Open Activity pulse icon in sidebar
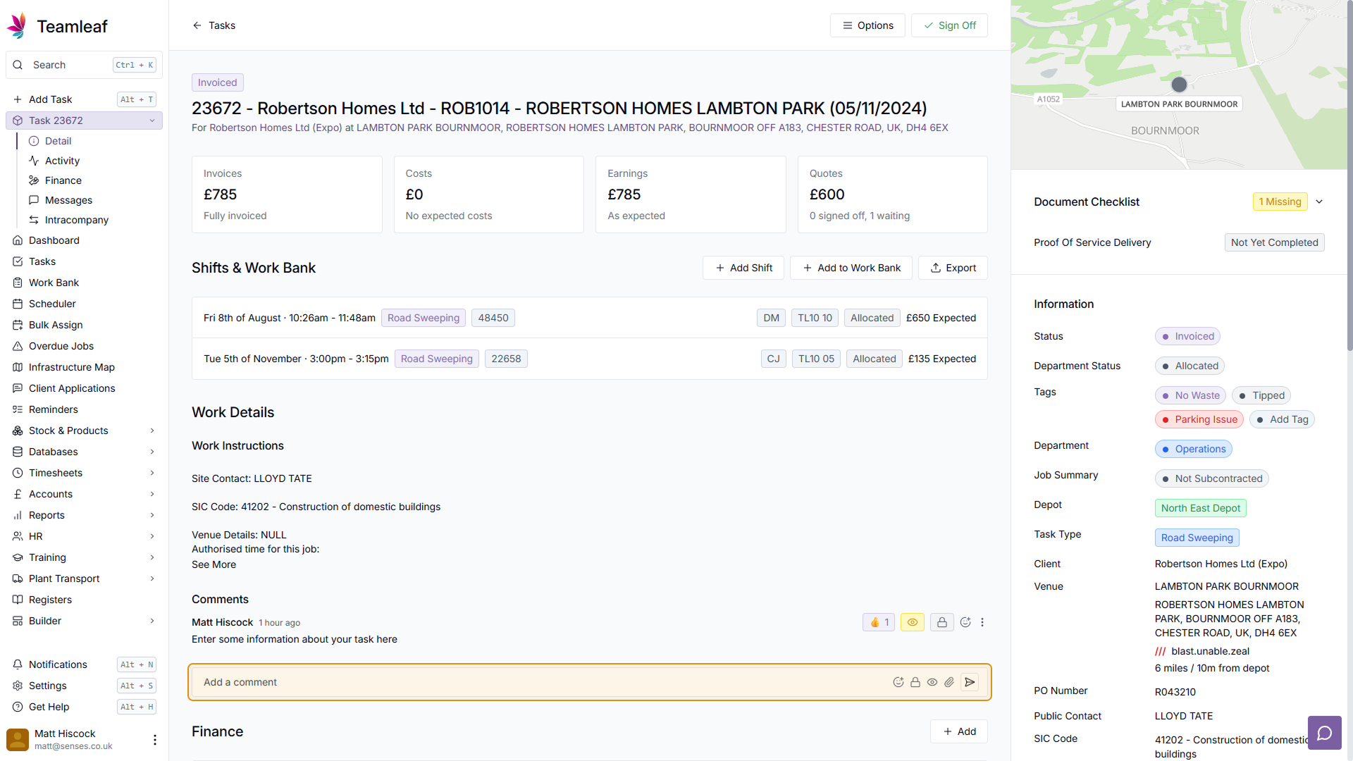The width and height of the screenshot is (1353, 761). [34, 161]
